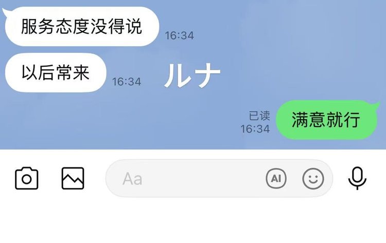The width and height of the screenshot is (386, 243).
Task: Select the message 服务态度没得说
Action: [82, 26]
